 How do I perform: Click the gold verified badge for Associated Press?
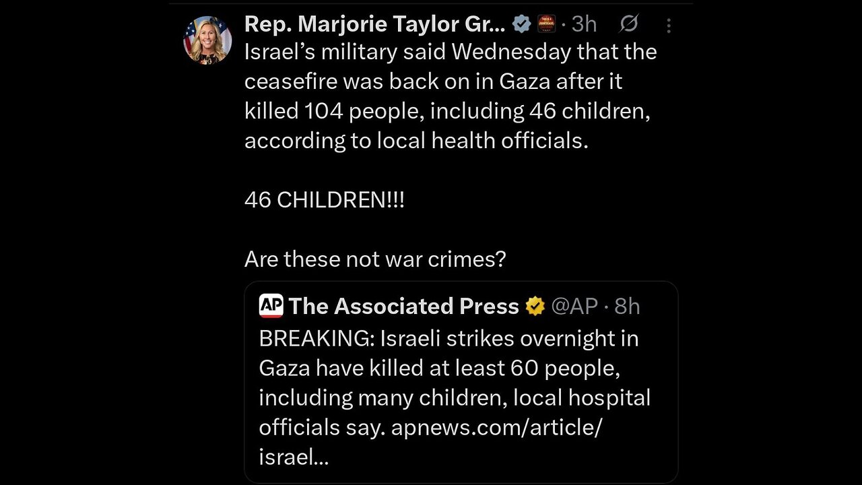coord(535,306)
